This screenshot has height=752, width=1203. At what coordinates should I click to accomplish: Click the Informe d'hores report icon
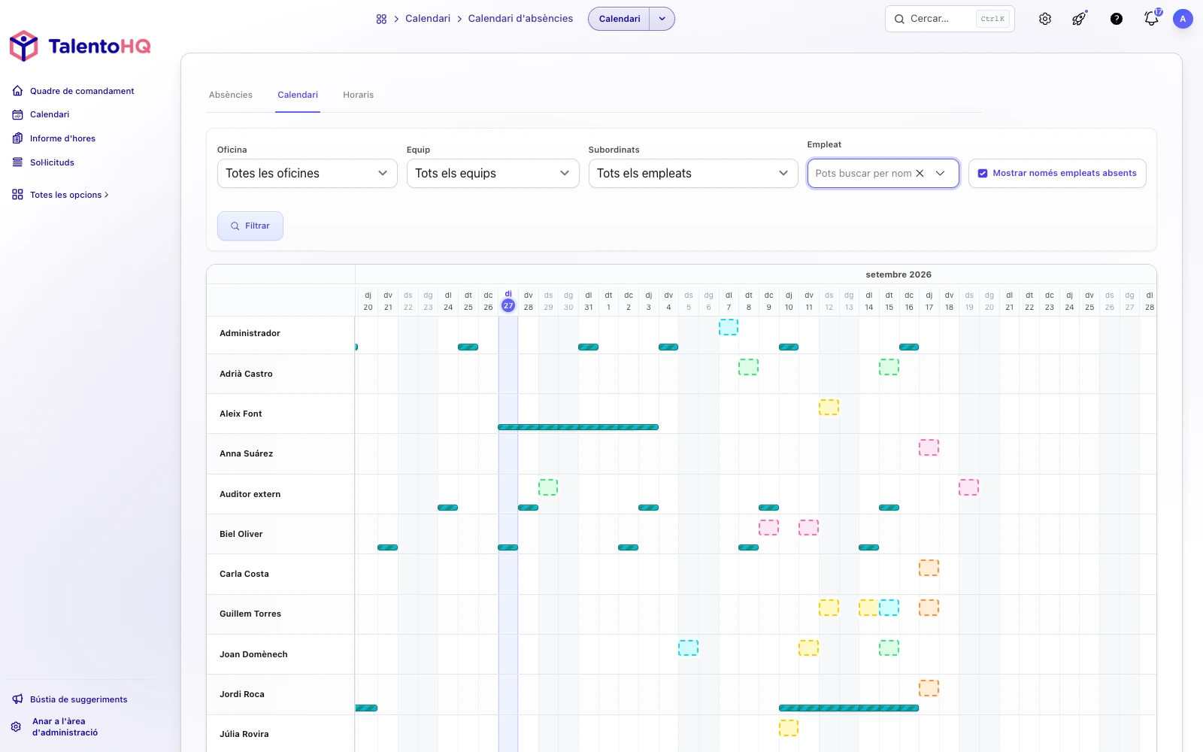17,138
